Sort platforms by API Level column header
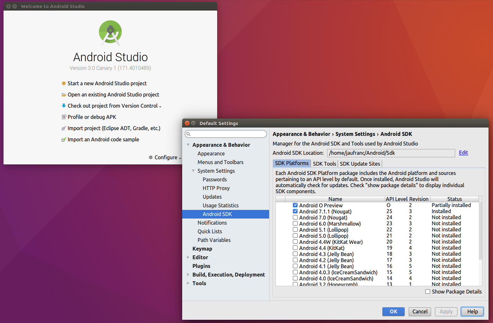 396,199
